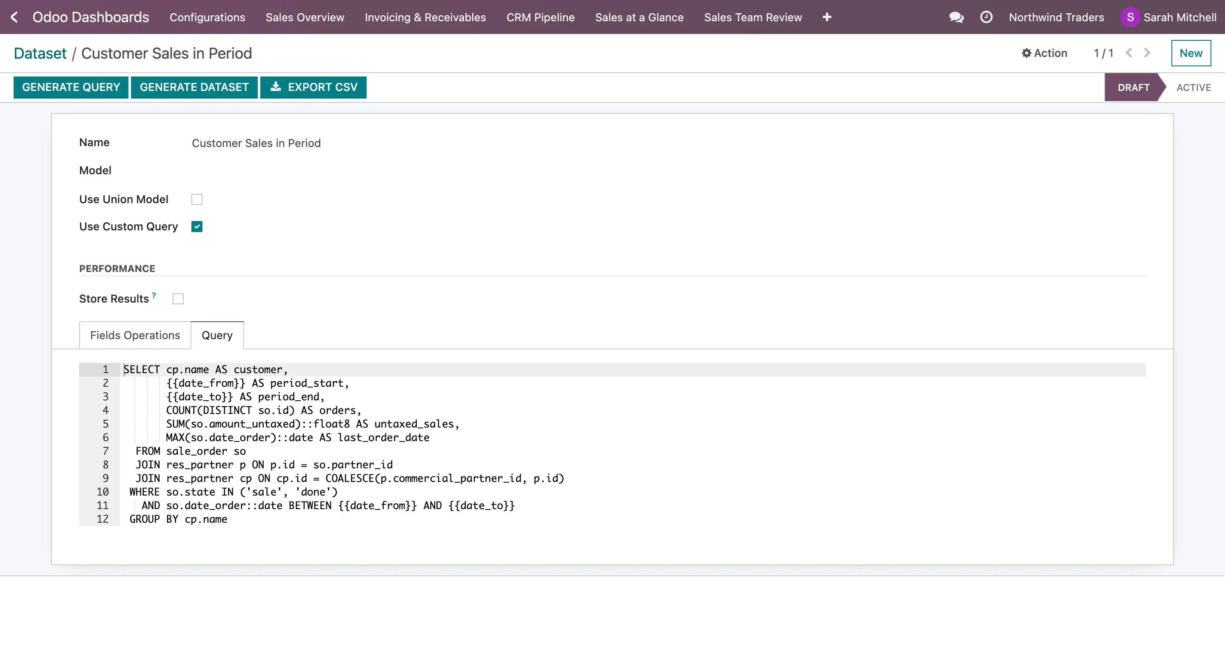Select the Query tab

point(217,335)
